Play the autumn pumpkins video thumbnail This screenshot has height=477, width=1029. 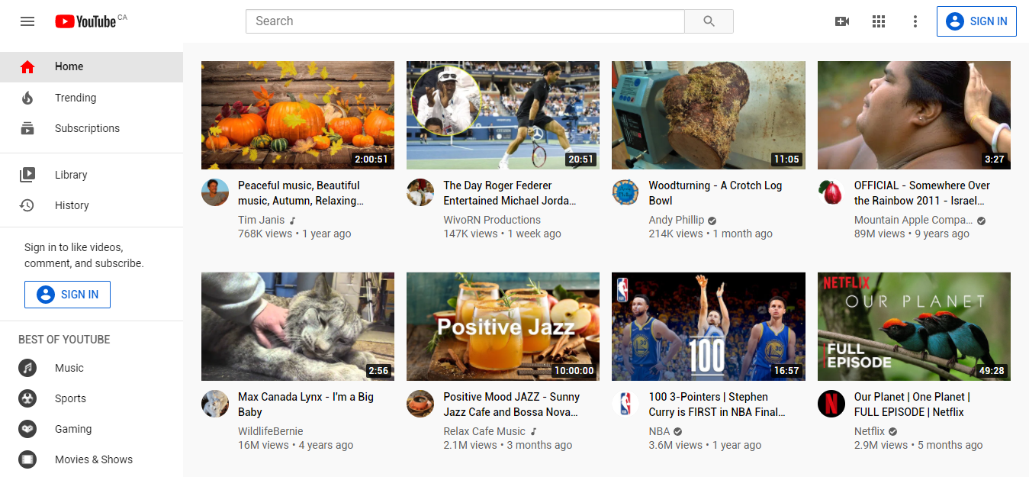[x=297, y=115]
